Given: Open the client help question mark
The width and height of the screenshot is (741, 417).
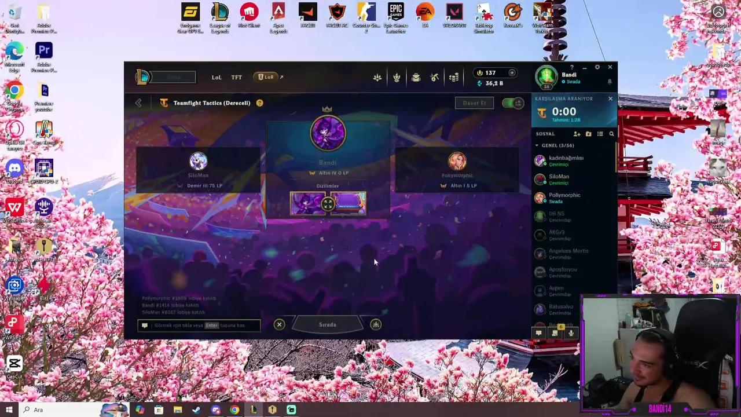Looking at the screenshot, I should point(572,67).
